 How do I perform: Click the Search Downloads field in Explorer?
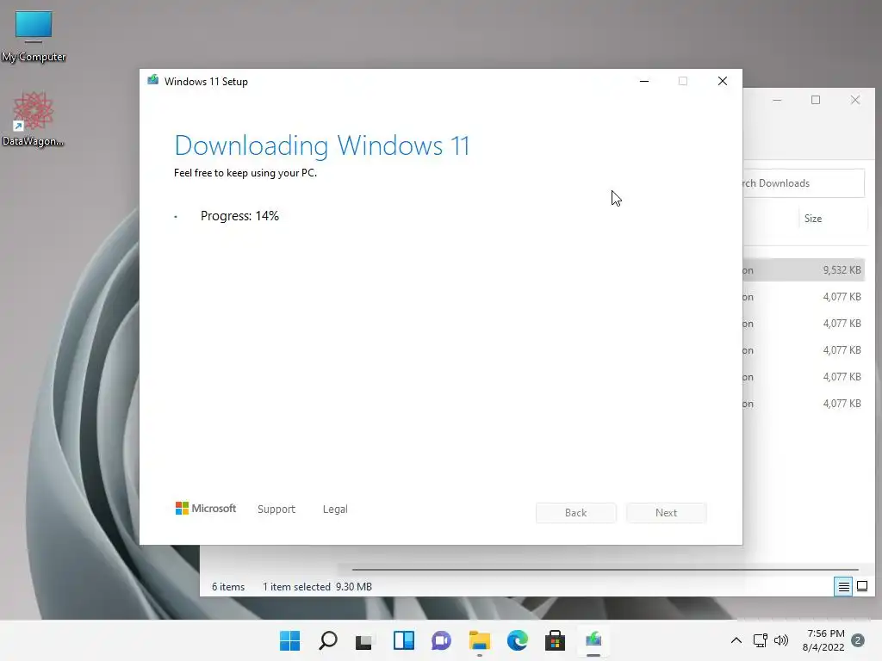coord(804,183)
